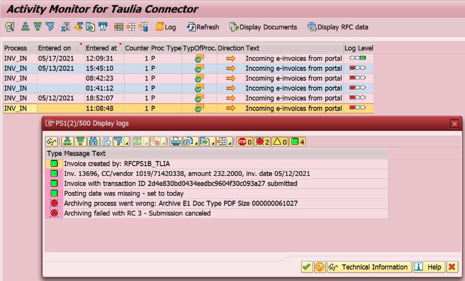Click the orange question mark icon
The width and height of the screenshot is (465, 281).
(320, 267)
